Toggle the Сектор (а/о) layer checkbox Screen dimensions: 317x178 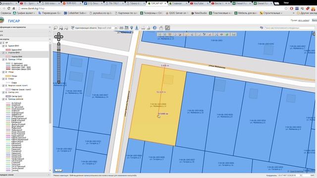(x=3, y=92)
